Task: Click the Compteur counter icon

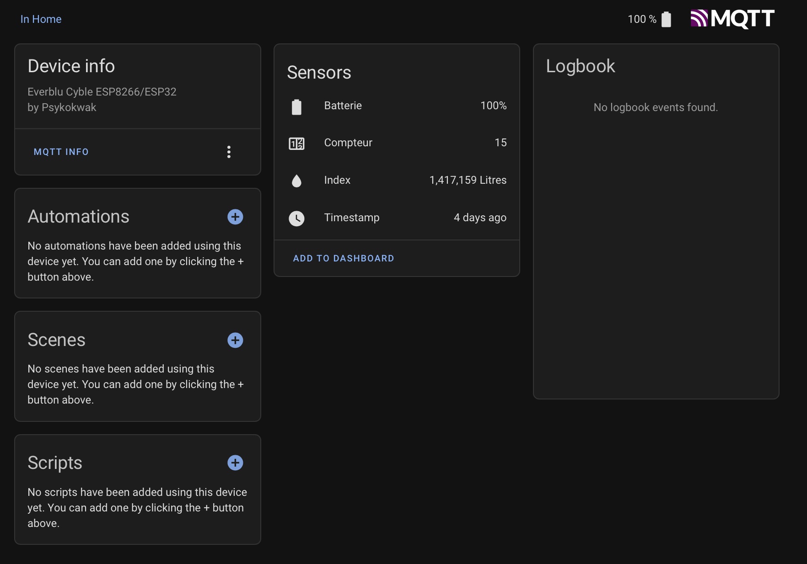Action: pos(296,144)
